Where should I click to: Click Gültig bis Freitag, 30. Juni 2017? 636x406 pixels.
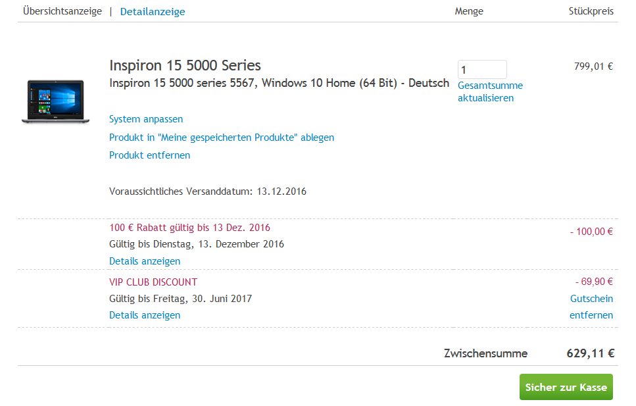pos(180,299)
